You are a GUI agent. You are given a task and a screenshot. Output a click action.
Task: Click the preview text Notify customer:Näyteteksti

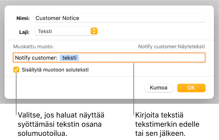point(172,47)
